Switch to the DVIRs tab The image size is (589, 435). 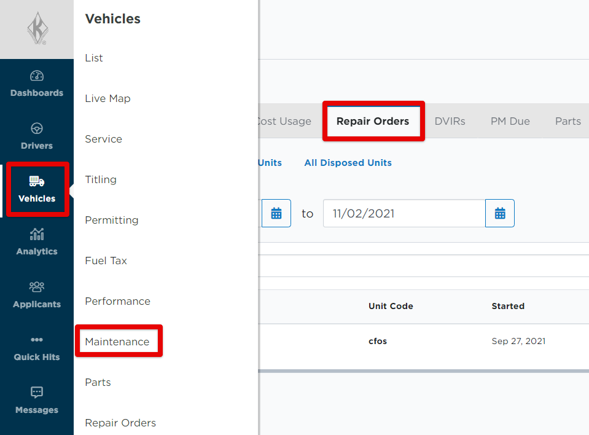[x=450, y=121]
